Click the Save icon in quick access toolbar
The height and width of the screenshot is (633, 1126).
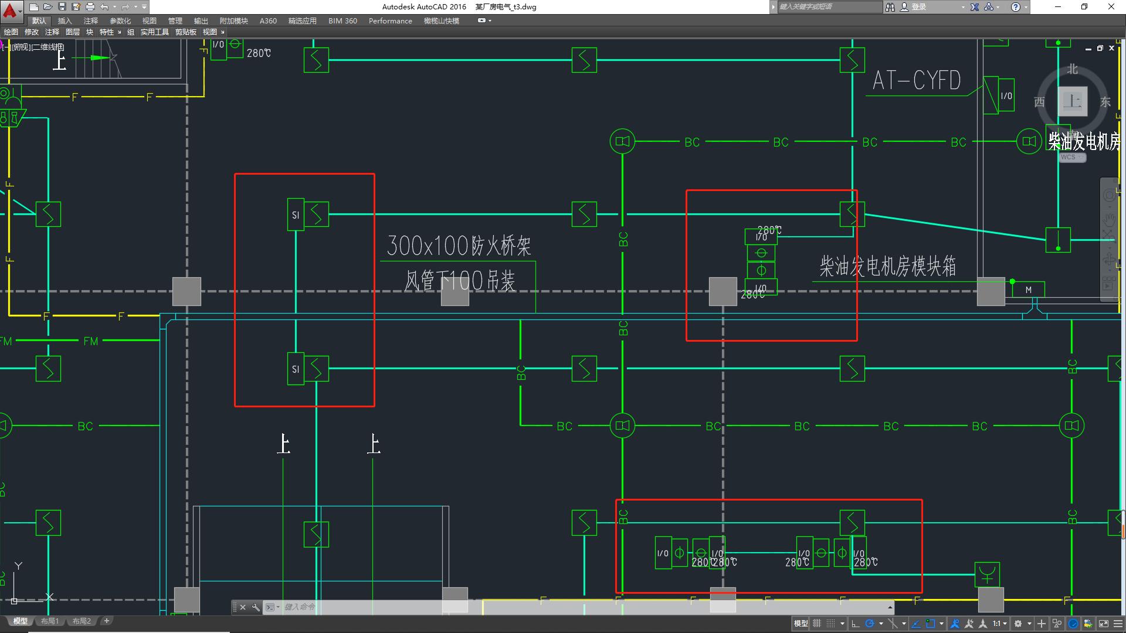(62, 7)
